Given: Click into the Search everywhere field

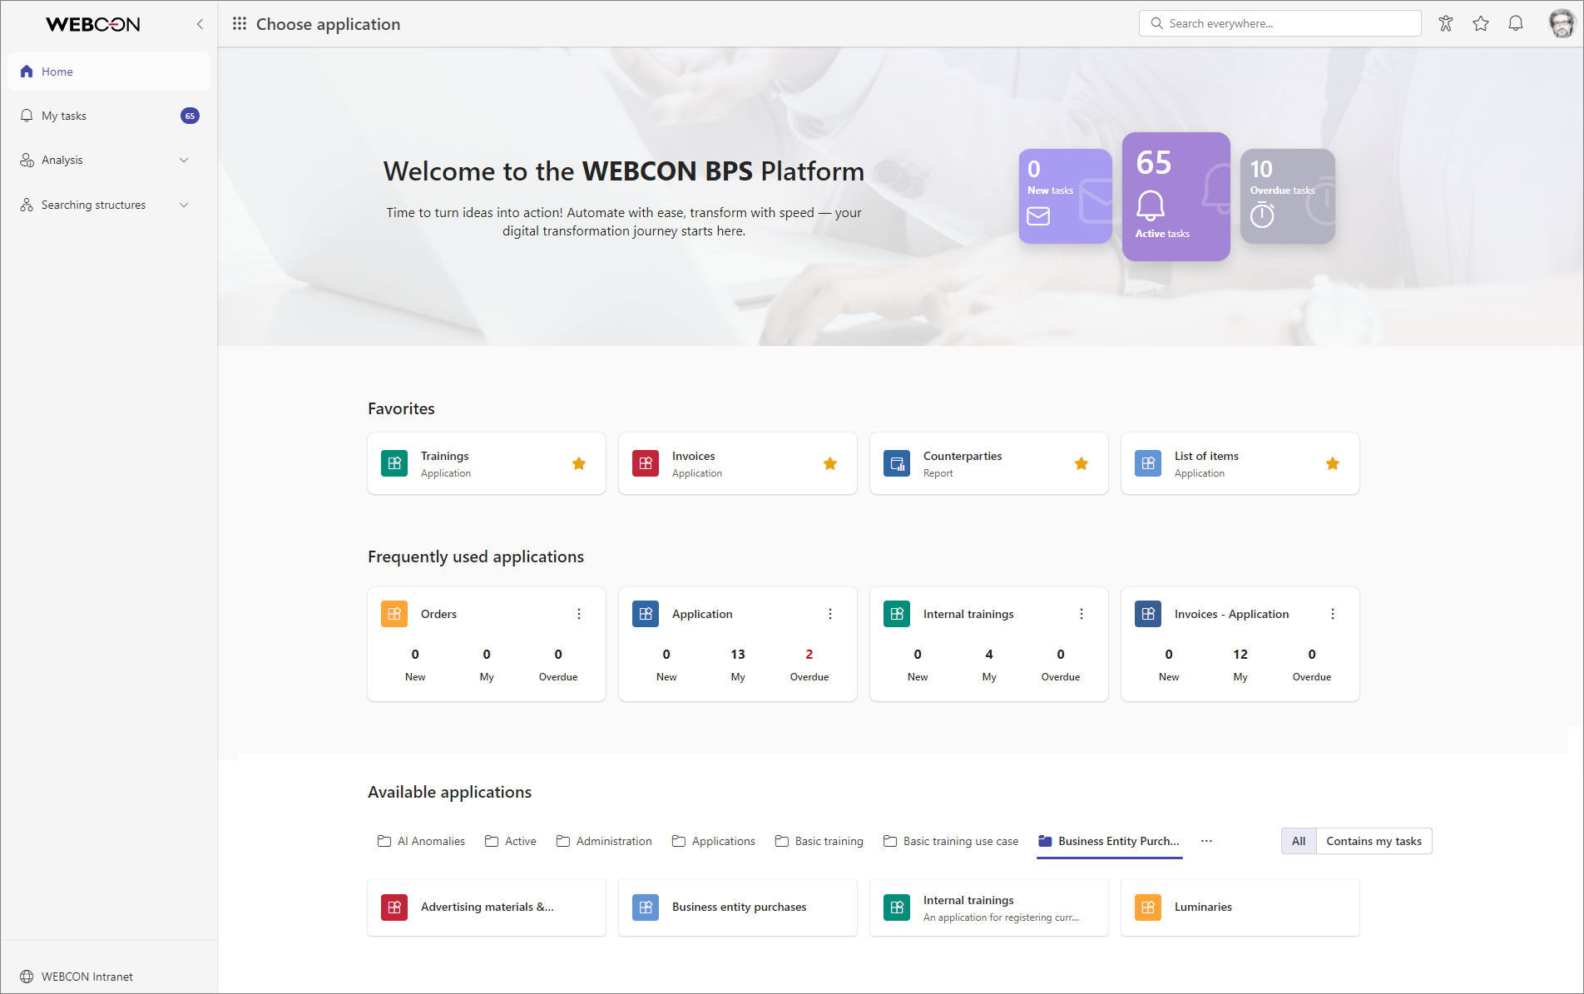Looking at the screenshot, I should 1280,23.
